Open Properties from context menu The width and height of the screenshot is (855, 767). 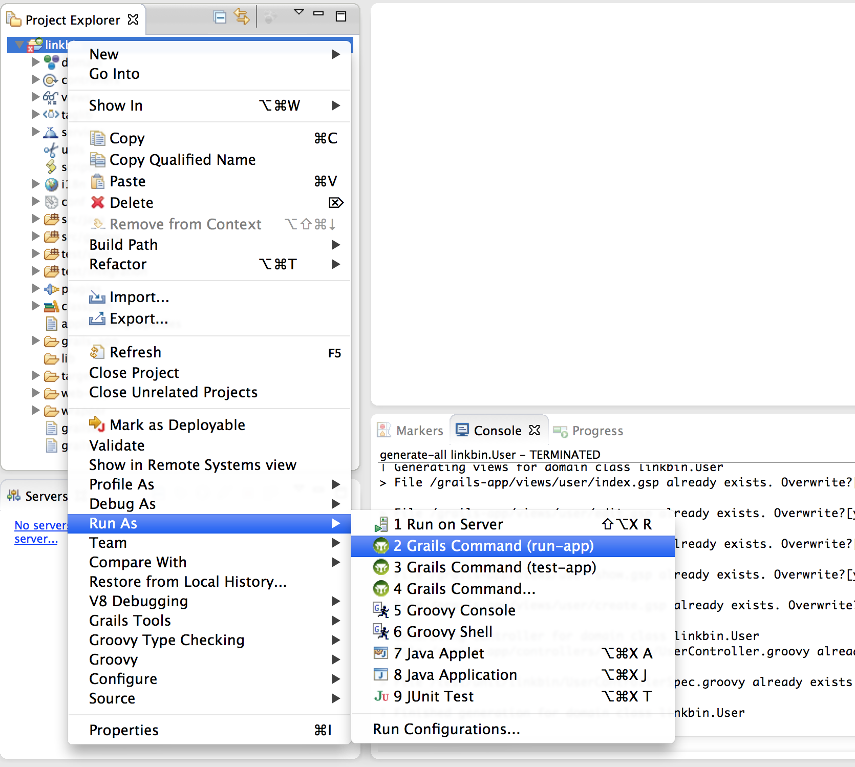(x=123, y=730)
